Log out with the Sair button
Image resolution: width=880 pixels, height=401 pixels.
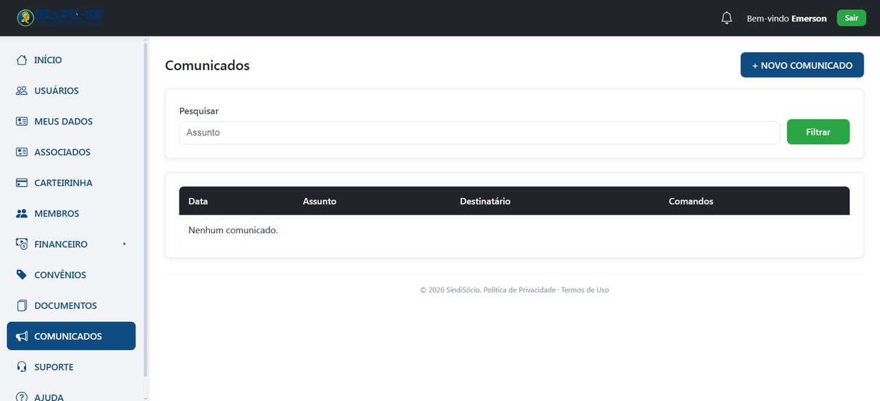coord(851,18)
